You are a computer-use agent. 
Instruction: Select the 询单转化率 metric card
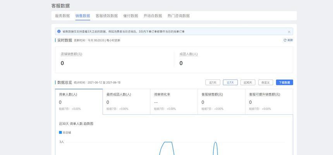pos(174,102)
